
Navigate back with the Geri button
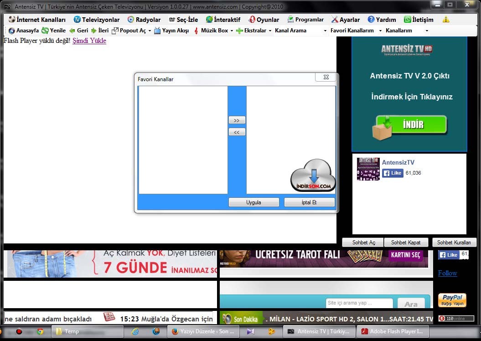coord(79,31)
